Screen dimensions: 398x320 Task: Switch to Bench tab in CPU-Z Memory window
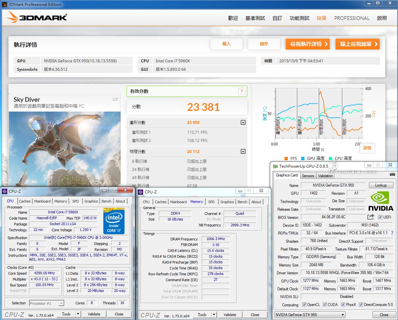click(243, 202)
